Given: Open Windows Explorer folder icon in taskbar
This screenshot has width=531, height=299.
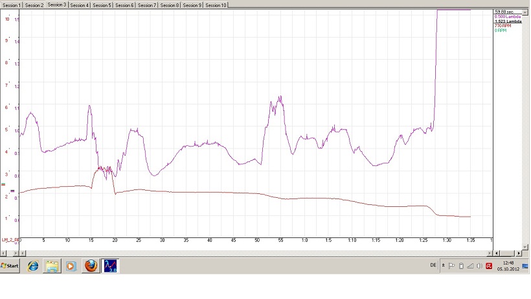Looking at the screenshot, I should (52, 266).
